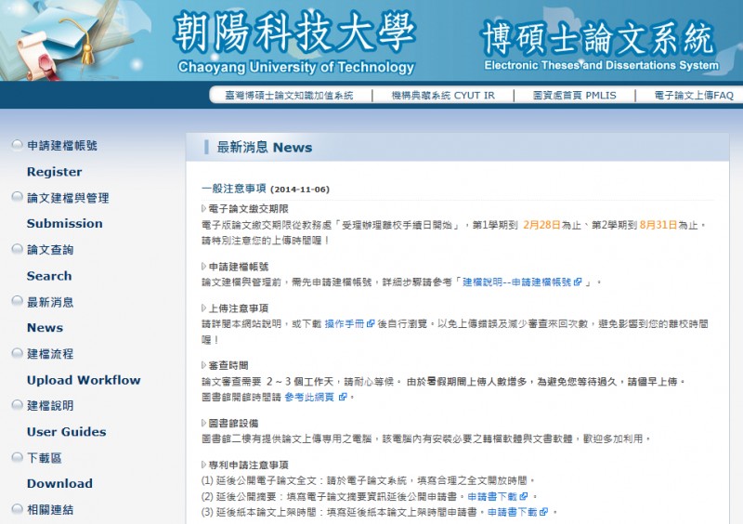Open 臺灣博碩士論文知識加值系統 top link
This screenshot has width=743, height=524.
[289, 96]
